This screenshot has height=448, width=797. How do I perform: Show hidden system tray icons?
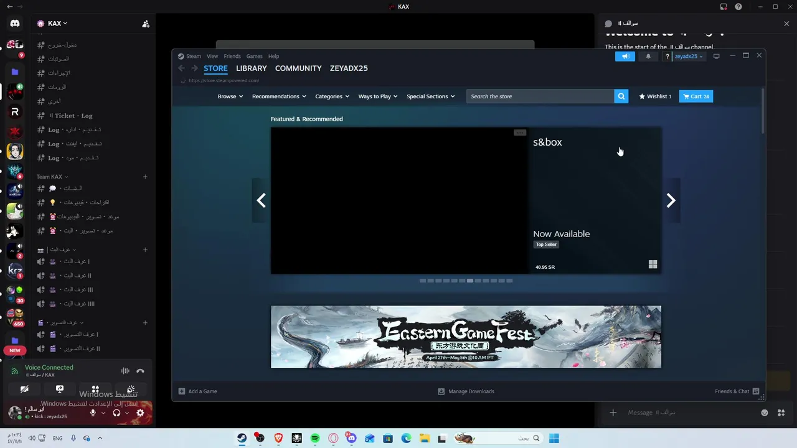[x=100, y=438]
